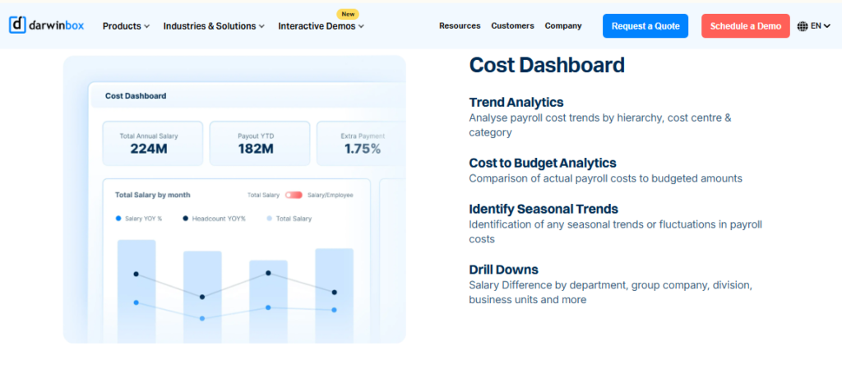Image resolution: width=842 pixels, height=369 pixels.
Task: Select the Trend Analytics heading
Action: pos(516,102)
